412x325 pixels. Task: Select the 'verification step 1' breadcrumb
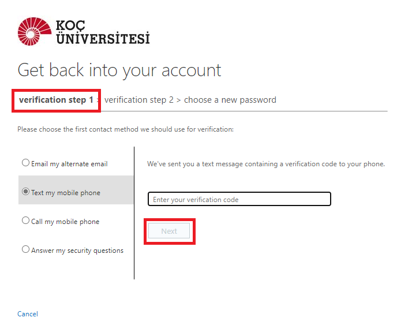(x=56, y=100)
